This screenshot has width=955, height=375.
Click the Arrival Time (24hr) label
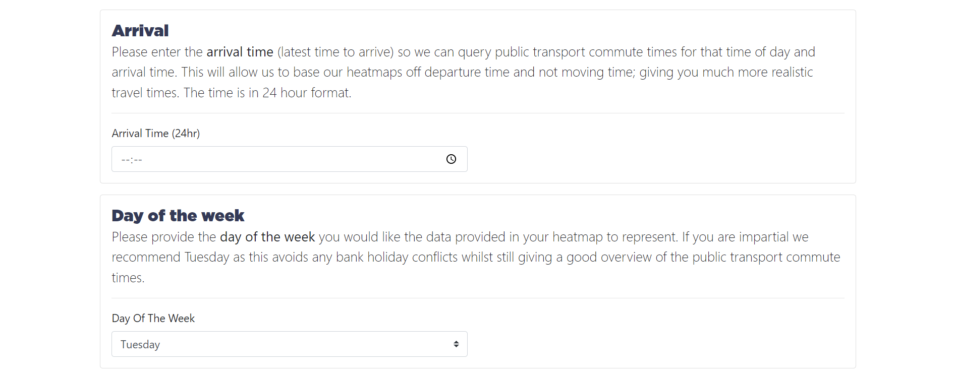pyautogui.click(x=156, y=133)
